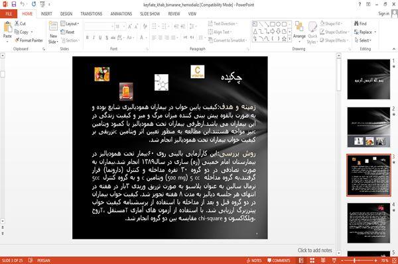Click the Save icon in quick access toolbar

pos(14,5)
